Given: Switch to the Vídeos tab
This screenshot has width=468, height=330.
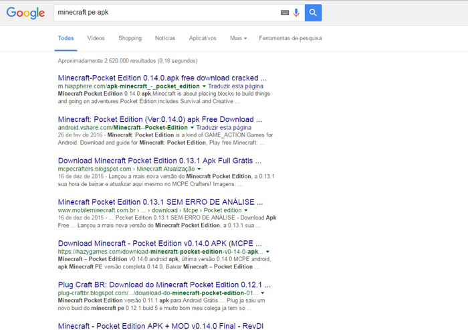Looking at the screenshot, I should coord(96,38).
